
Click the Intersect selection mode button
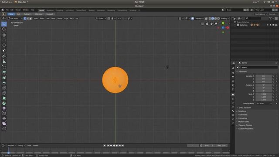(x=50, y=14)
